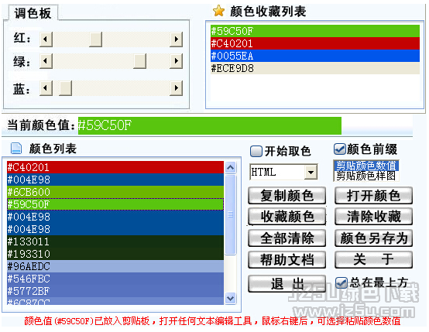This screenshot has height=332, width=429.
Task: Click the color list scroll down arrow
Action: [x=230, y=298]
